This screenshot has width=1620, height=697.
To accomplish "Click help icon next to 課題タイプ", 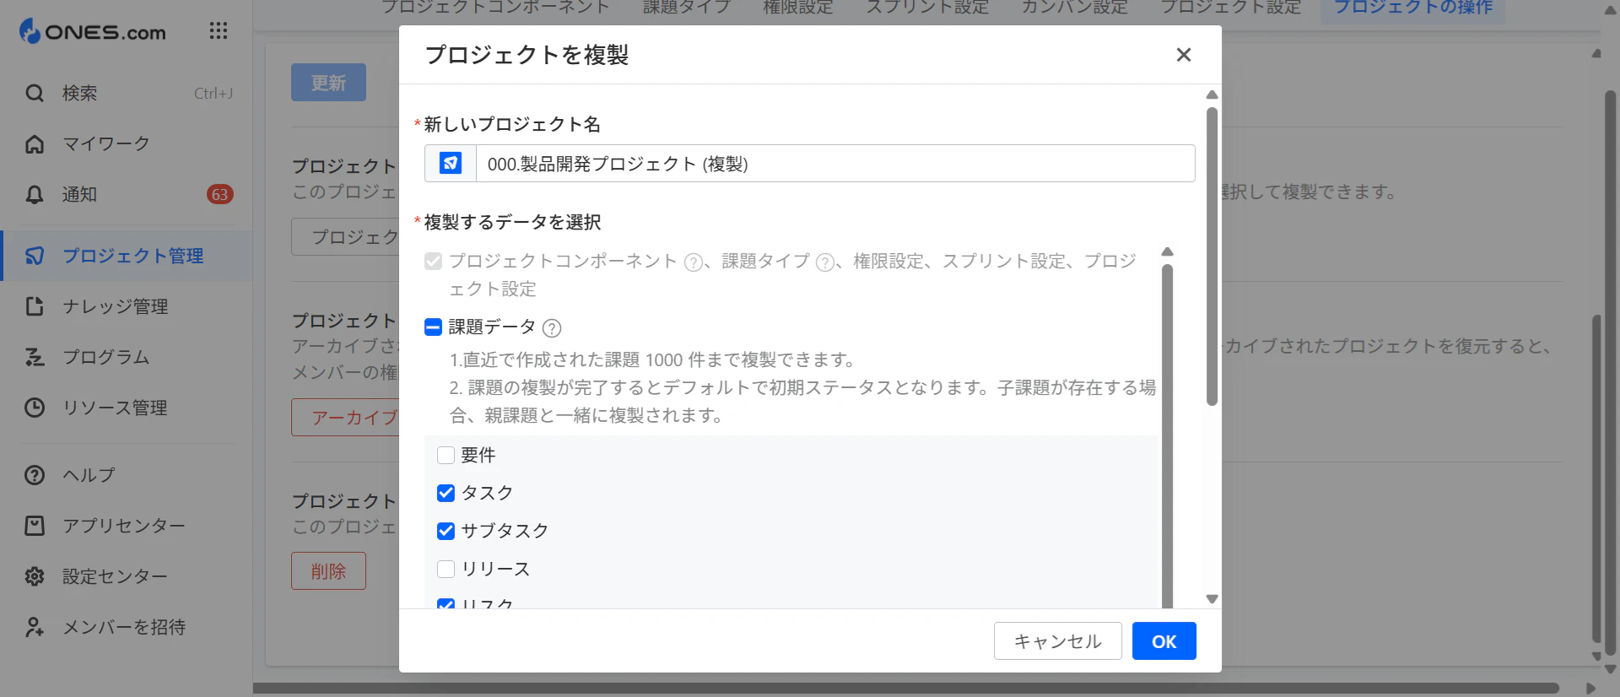I will [825, 262].
